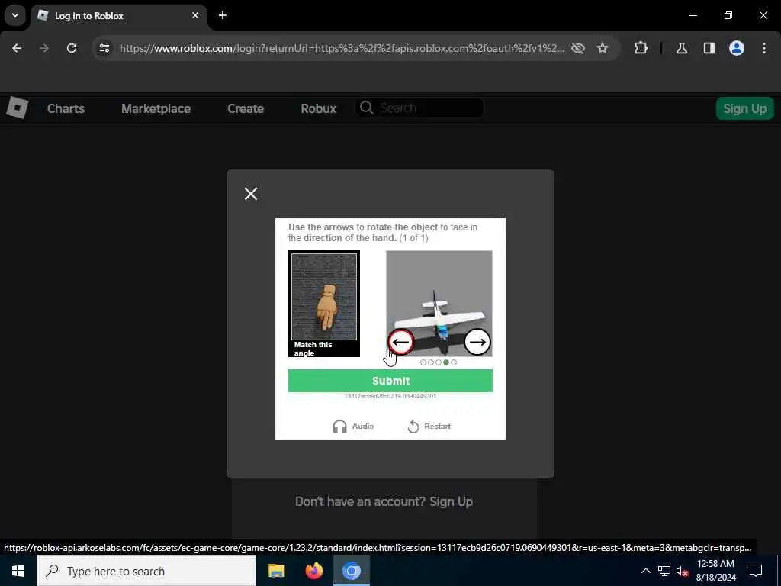Open Chrome's tab search dropdown chevron

click(x=15, y=15)
